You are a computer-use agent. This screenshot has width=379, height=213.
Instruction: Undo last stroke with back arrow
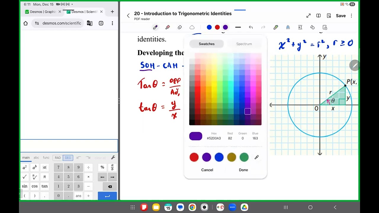[x=251, y=27]
